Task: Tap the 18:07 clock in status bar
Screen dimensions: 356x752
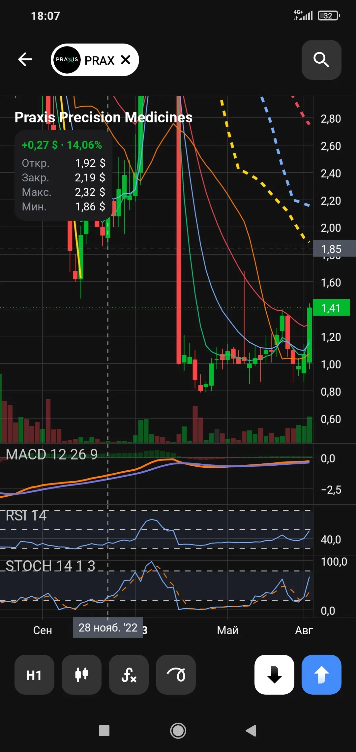Action: tap(45, 16)
